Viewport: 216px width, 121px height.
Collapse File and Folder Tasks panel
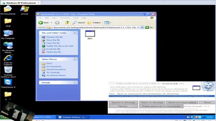pos(75,33)
